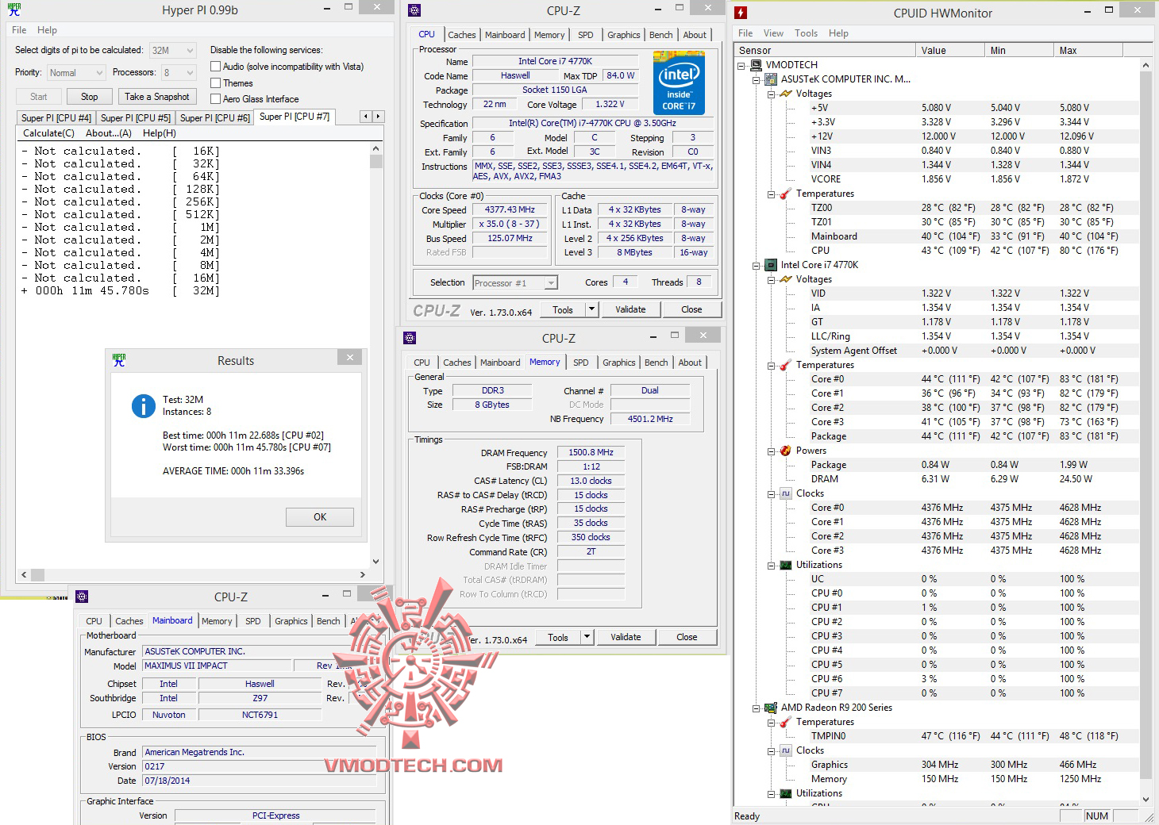
Task: Click the Hyper PI title bar app icon
Action: tap(14, 10)
